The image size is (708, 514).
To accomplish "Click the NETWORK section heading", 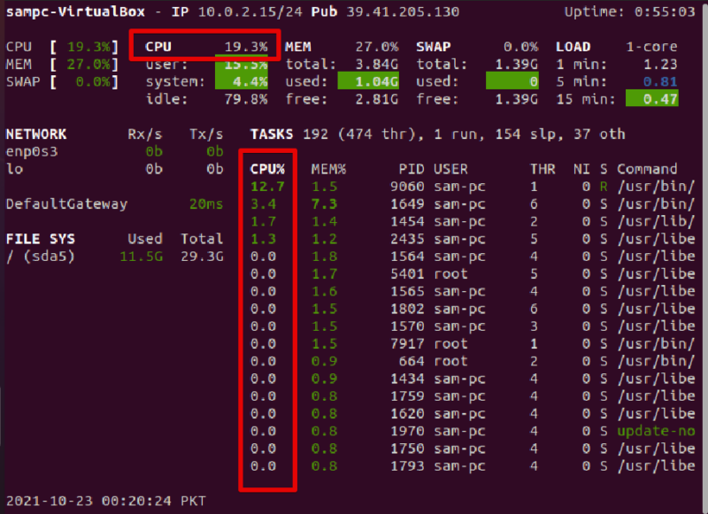I will point(36,134).
